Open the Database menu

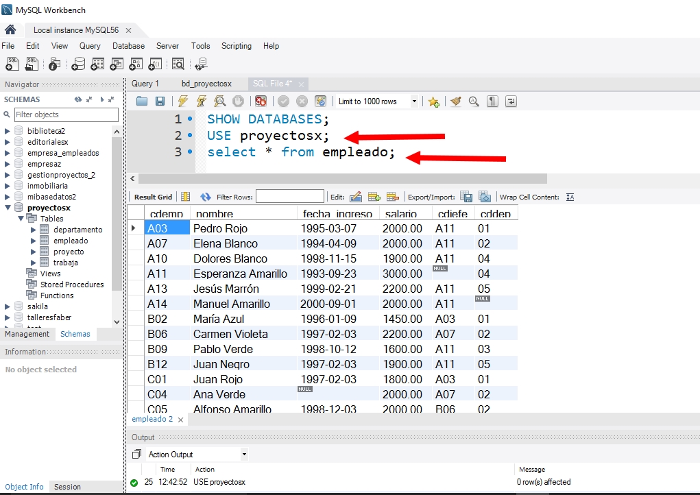coord(128,46)
